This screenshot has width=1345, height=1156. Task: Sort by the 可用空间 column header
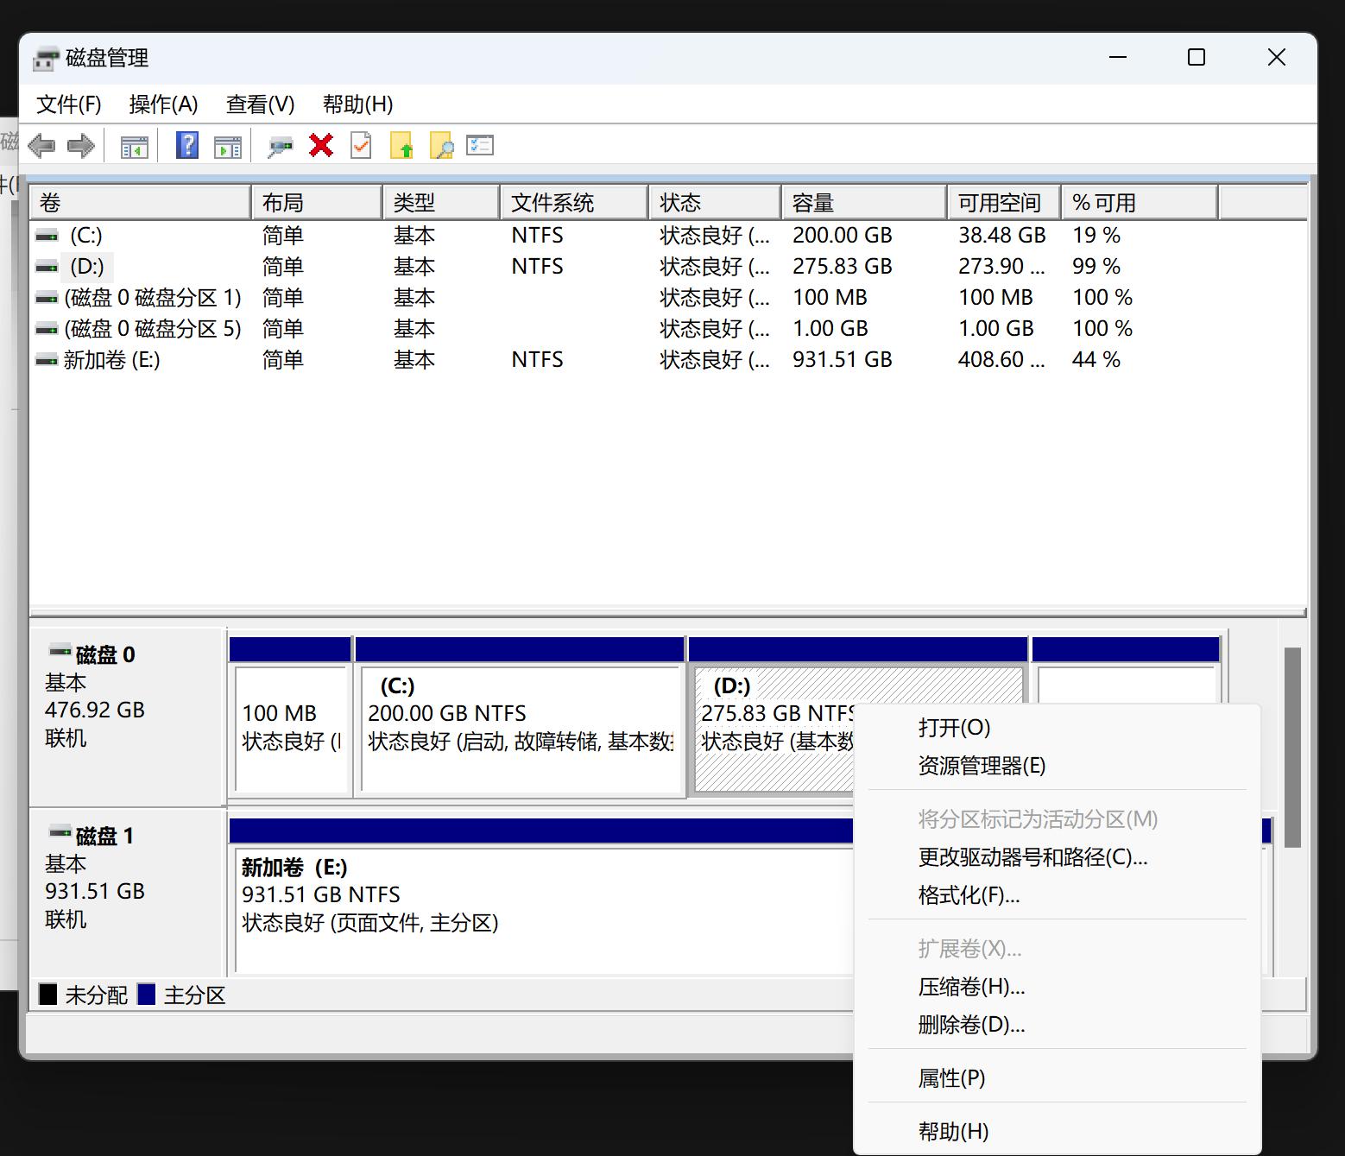[1004, 203]
